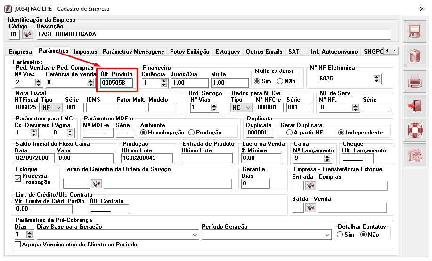Open Inf. Autoconsumo tab
The height and width of the screenshot is (261, 432).
point(334,52)
